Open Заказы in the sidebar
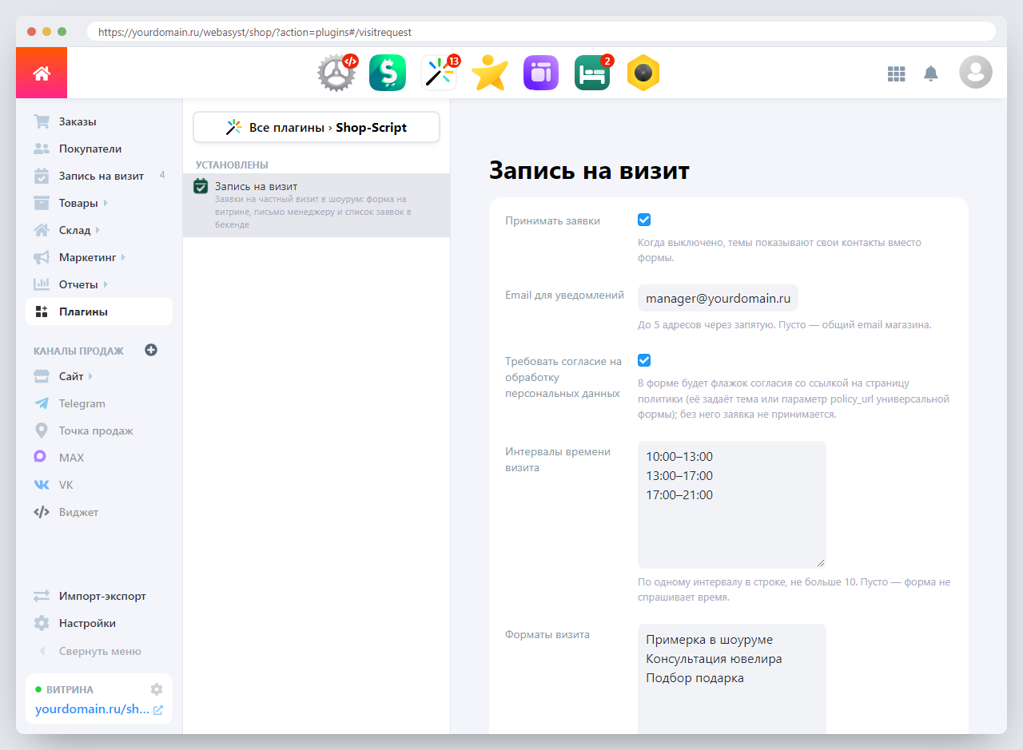The height and width of the screenshot is (750, 1023). point(99,121)
